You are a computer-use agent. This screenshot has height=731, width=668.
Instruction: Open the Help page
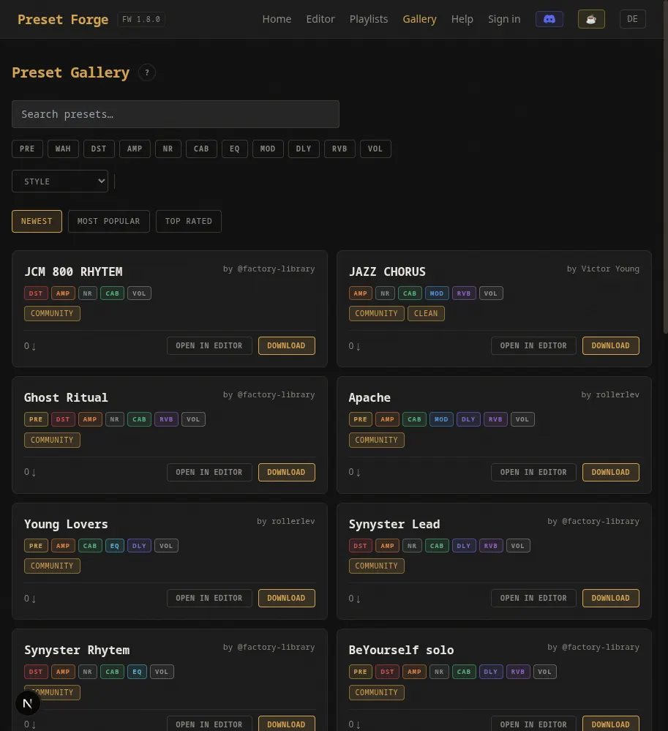pyautogui.click(x=462, y=19)
